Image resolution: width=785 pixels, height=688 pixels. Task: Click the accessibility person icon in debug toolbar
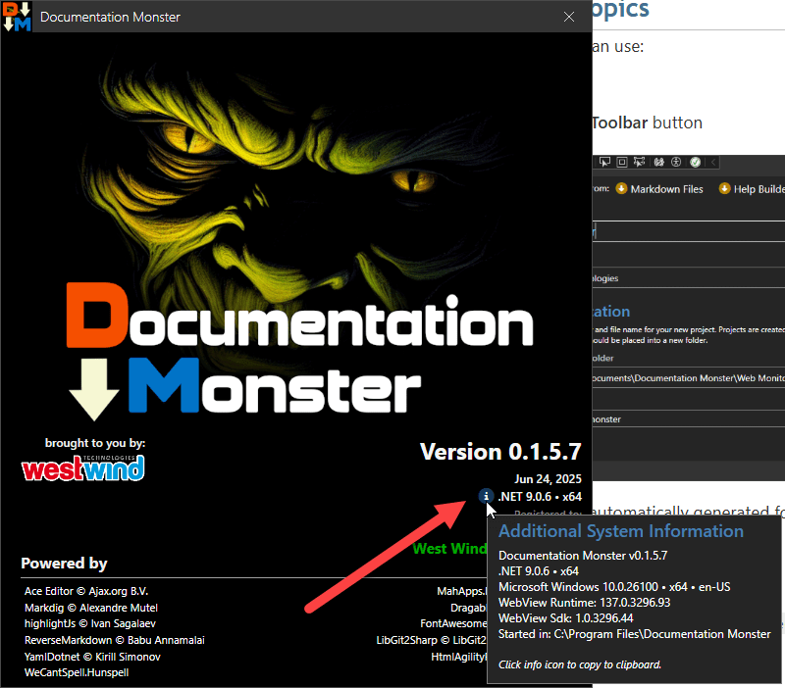pos(676,162)
